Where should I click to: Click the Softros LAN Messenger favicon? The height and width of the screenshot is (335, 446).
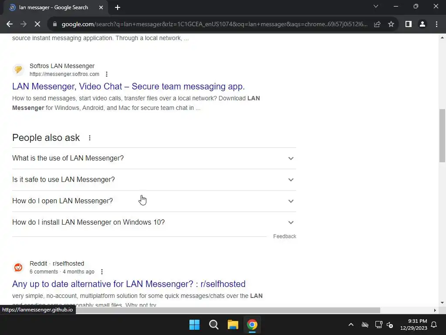click(x=18, y=69)
